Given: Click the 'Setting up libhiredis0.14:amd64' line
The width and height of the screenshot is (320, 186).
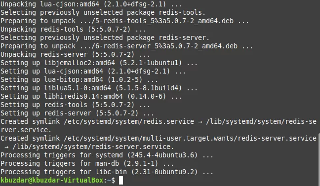Looking at the screenshot, I should pos(91,97).
